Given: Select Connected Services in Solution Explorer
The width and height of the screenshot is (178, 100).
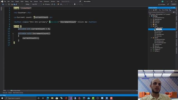Looking at the screenshot, I should click(x=159, y=18).
